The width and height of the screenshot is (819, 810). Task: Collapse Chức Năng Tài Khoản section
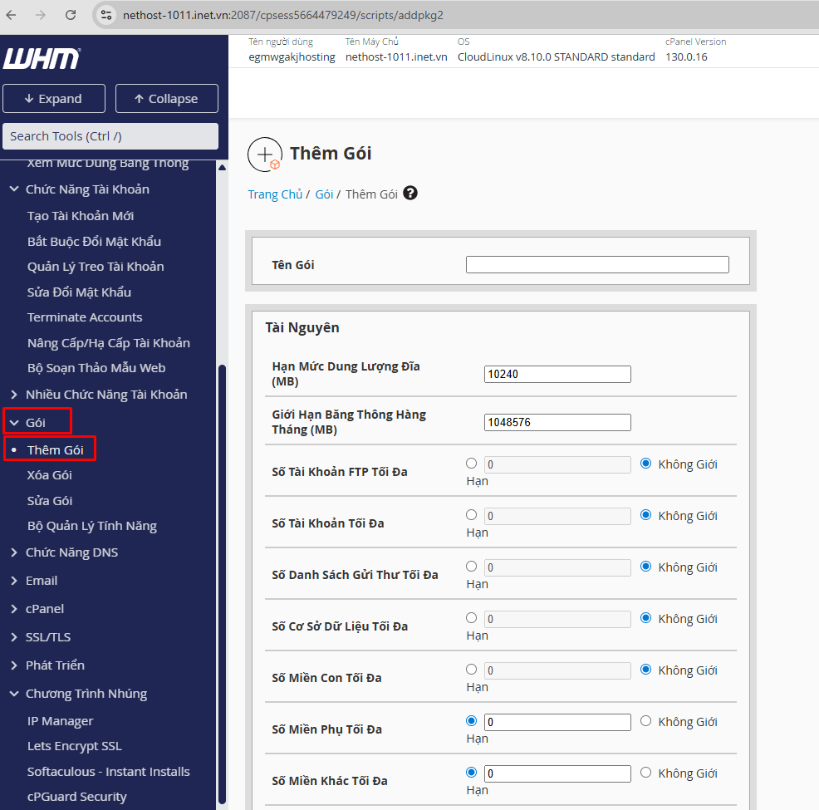[14, 189]
